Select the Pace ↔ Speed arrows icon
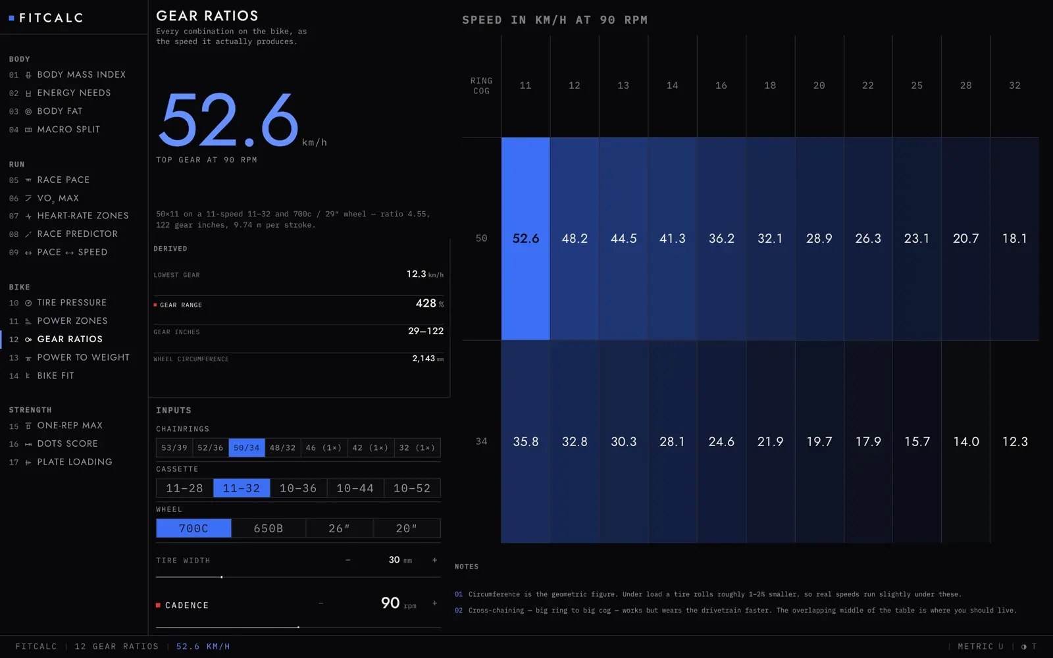 [28, 253]
